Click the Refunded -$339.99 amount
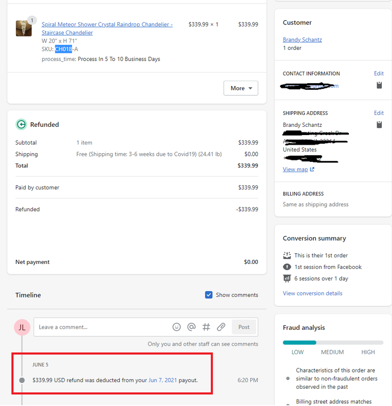Viewport: 392px width, 406px height. coord(247,209)
